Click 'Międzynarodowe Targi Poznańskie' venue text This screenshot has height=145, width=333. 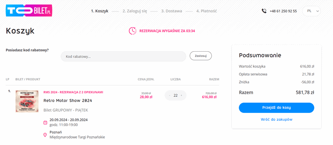point(77,137)
